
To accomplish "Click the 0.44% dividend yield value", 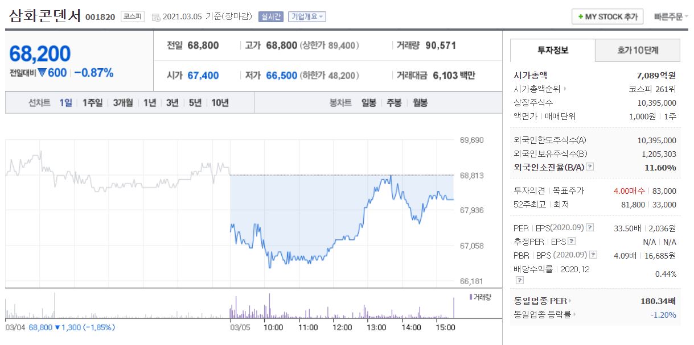I will [666, 274].
